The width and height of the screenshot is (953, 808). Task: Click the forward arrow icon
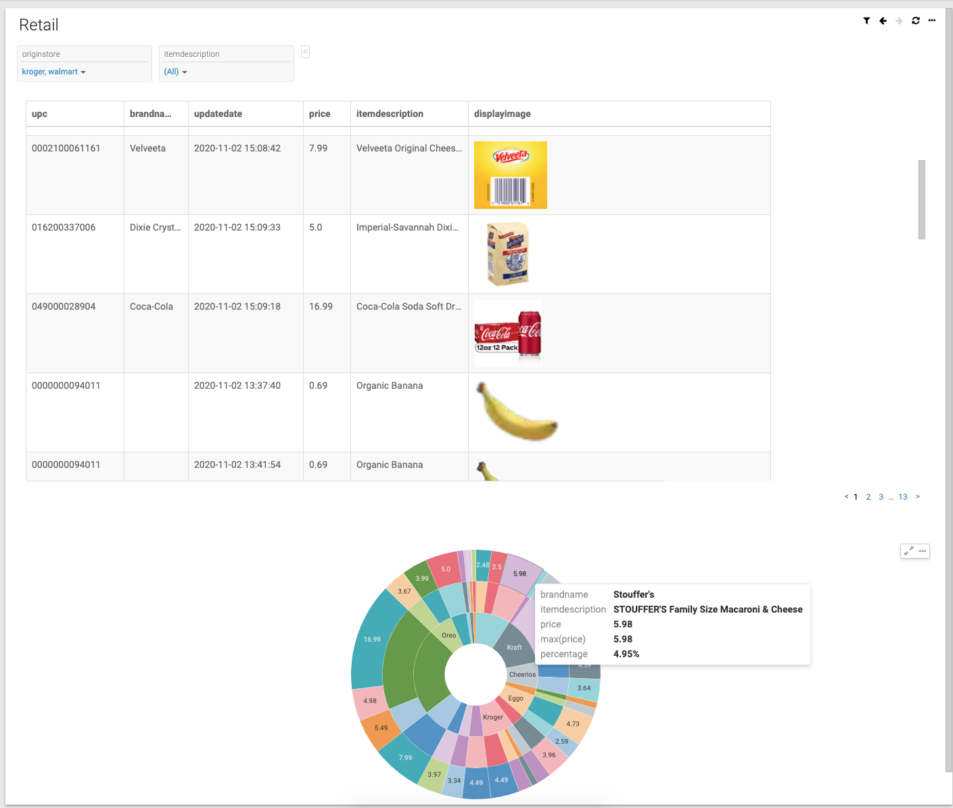(x=899, y=21)
